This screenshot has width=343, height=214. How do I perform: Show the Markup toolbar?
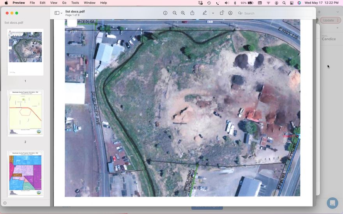click(x=230, y=13)
